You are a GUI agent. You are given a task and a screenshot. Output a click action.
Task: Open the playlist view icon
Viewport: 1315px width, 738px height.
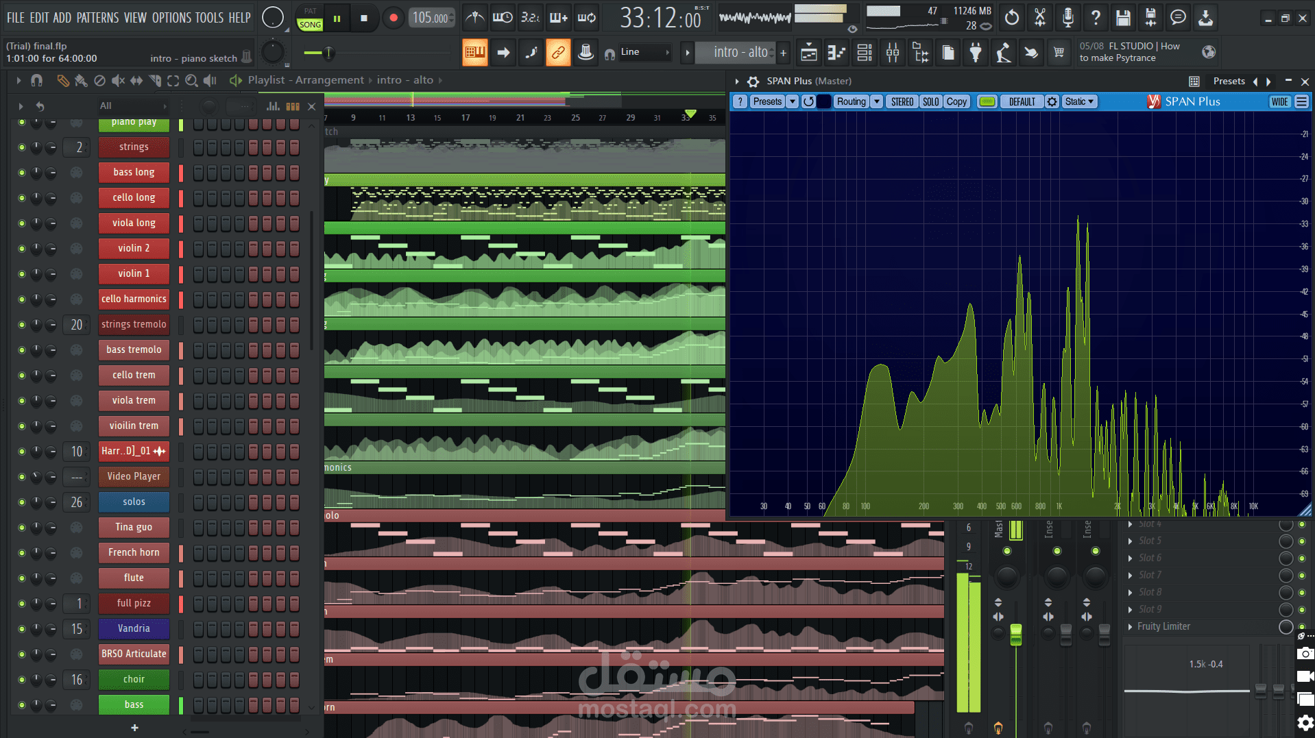(809, 53)
